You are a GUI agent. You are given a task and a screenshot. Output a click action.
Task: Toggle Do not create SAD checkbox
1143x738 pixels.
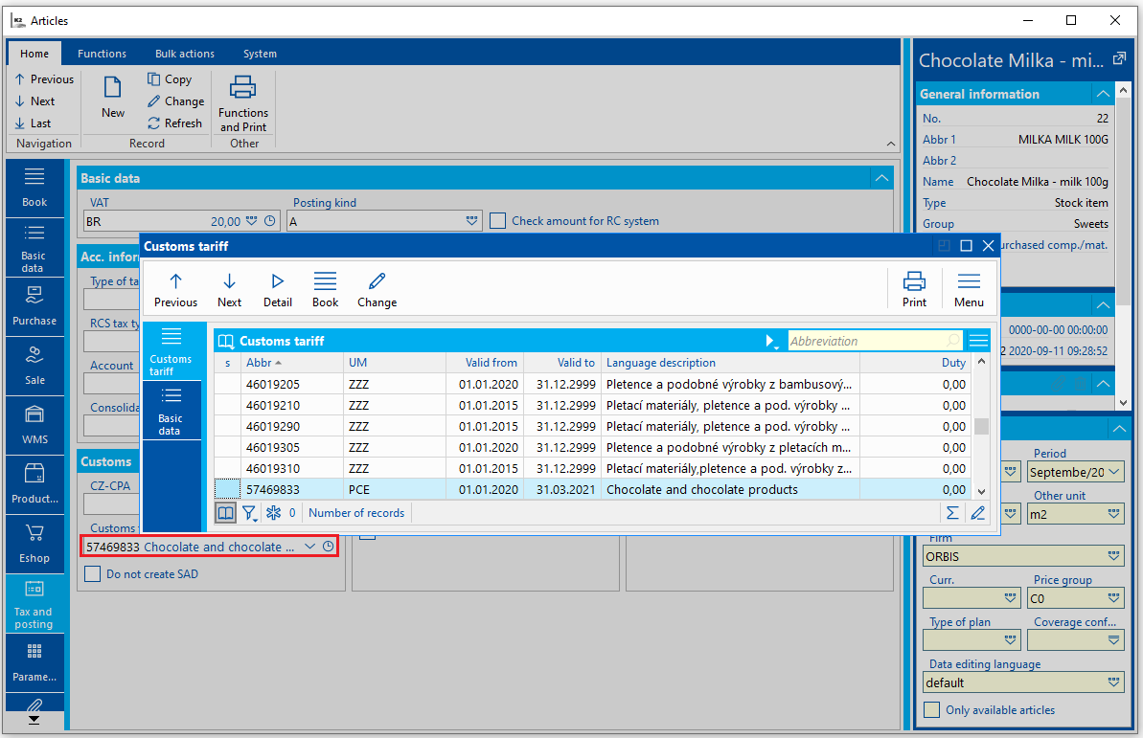coord(93,574)
